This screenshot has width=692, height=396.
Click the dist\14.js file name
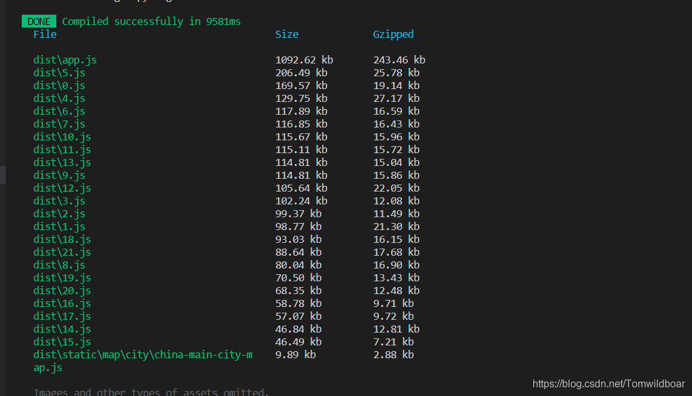click(x=62, y=329)
